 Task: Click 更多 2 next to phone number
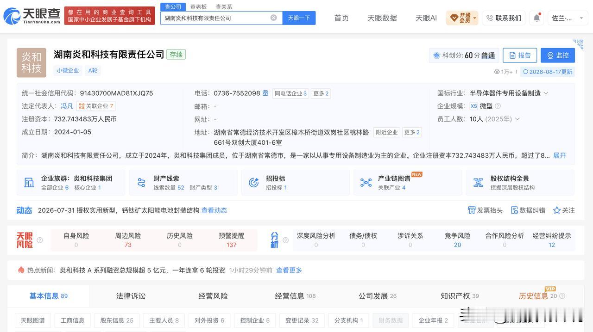321,93
